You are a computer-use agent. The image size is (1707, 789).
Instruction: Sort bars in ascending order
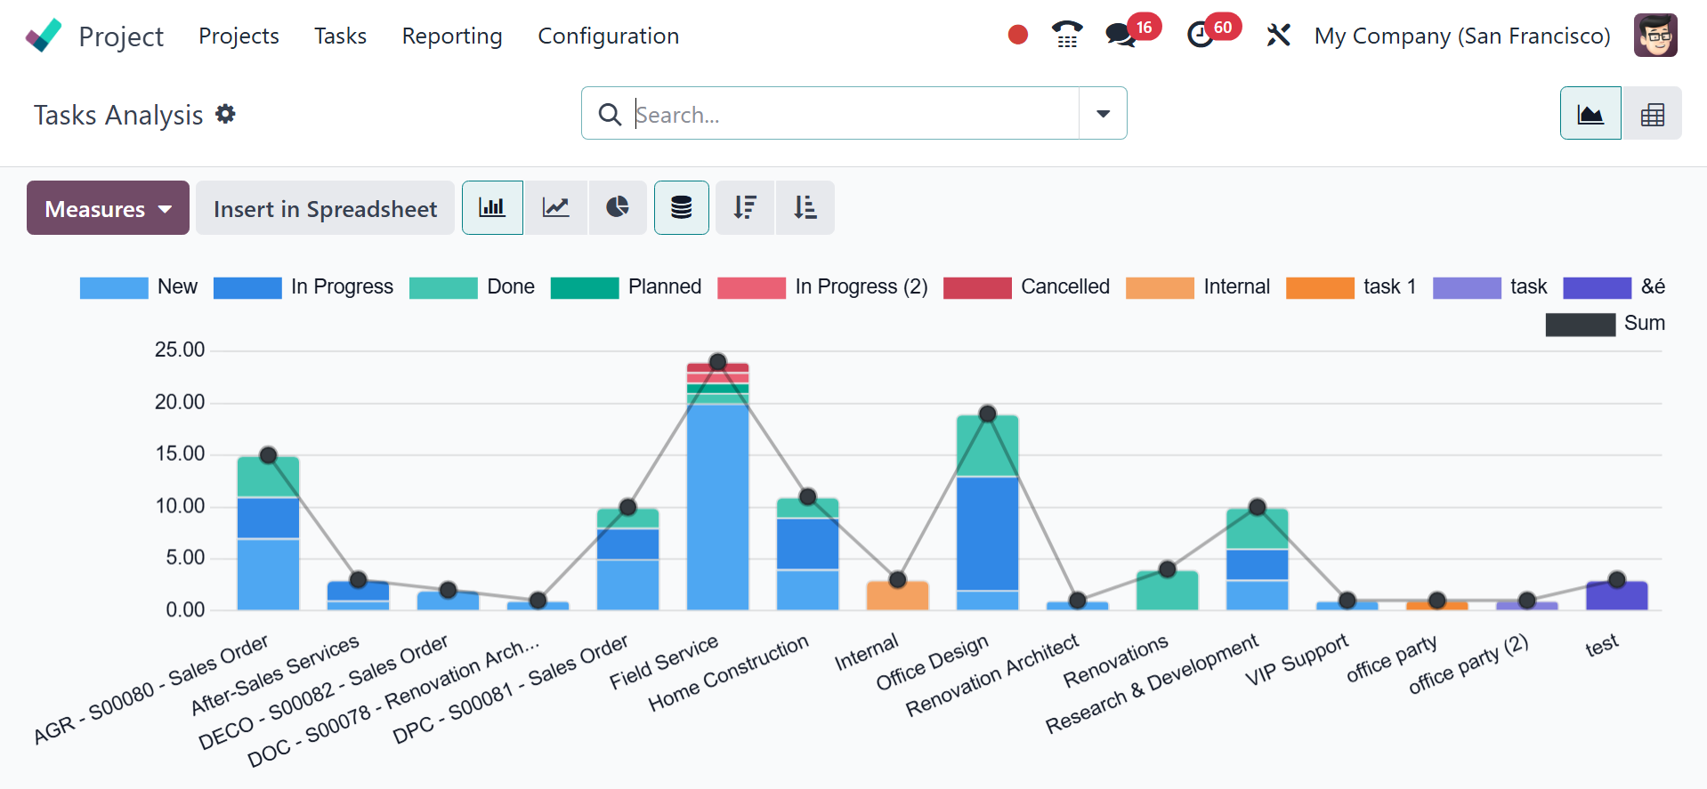pyautogui.click(x=805, y=208)
